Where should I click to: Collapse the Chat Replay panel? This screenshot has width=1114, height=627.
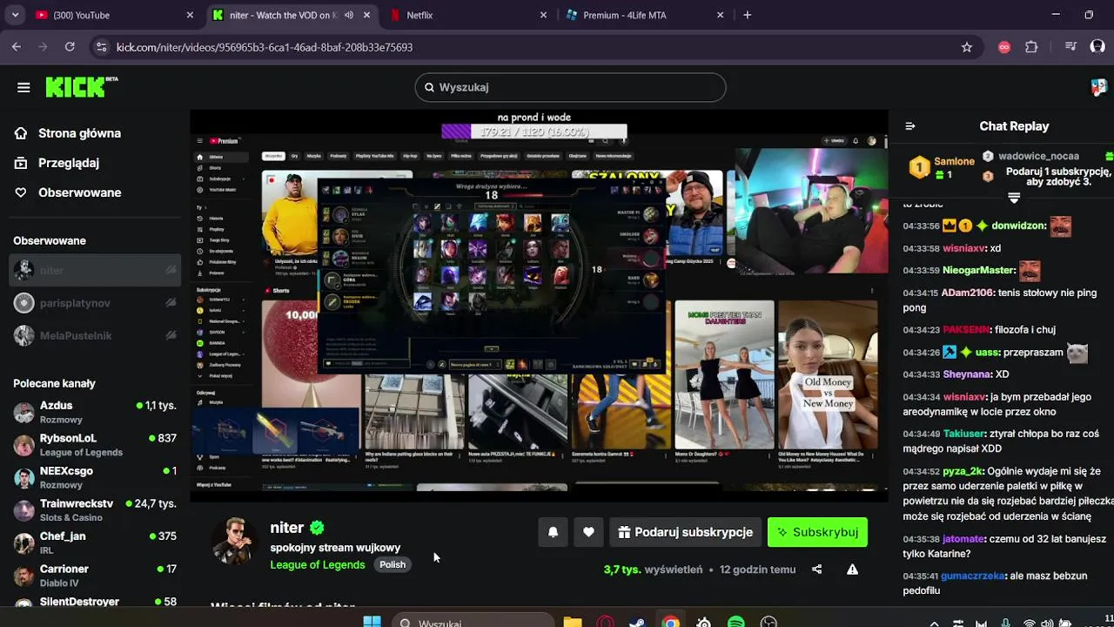[910, 126]
